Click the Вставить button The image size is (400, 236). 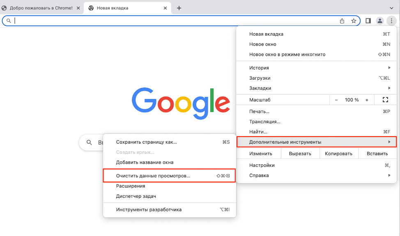(x=377, y=154)
